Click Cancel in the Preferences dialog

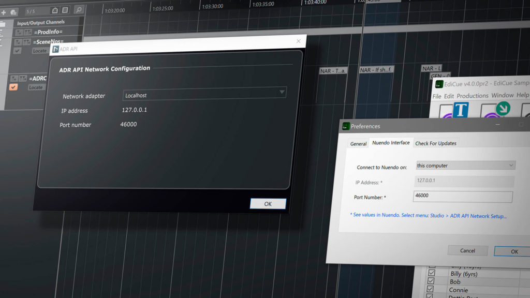click(x=467, y=250)
